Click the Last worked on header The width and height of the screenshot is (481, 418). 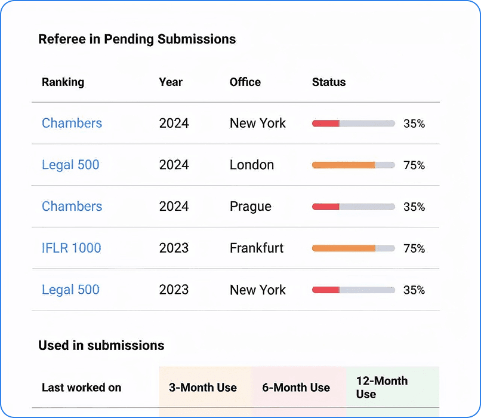81,388
